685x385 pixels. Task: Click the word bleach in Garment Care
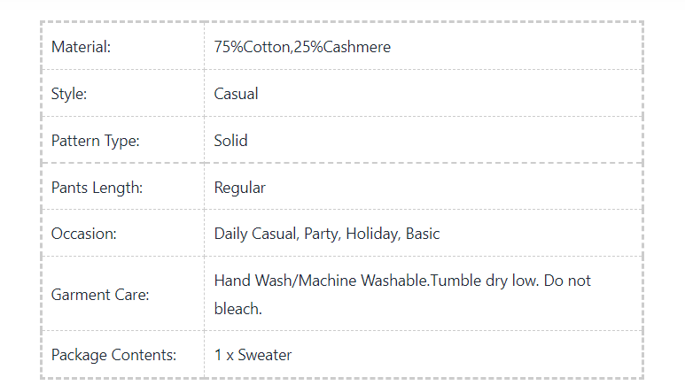pos(236,310)
